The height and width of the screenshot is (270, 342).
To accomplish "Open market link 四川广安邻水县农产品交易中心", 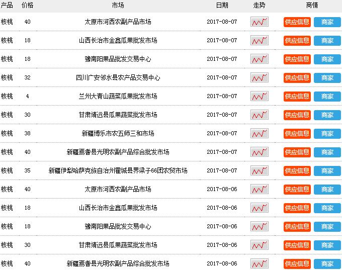I will pos(118,77).
